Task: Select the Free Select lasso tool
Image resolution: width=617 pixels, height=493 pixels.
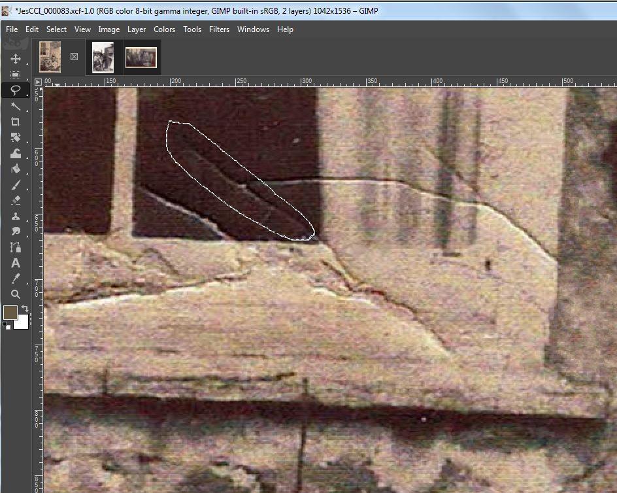Action: [15, 91]
